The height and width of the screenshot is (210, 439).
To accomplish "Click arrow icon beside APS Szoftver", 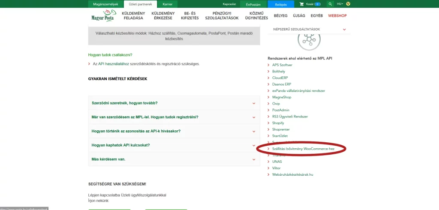I will [x=269, y=65].
